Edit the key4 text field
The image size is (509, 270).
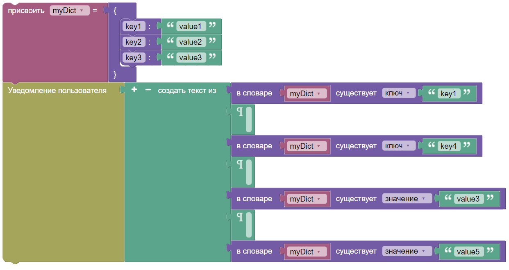pos(449,146)
